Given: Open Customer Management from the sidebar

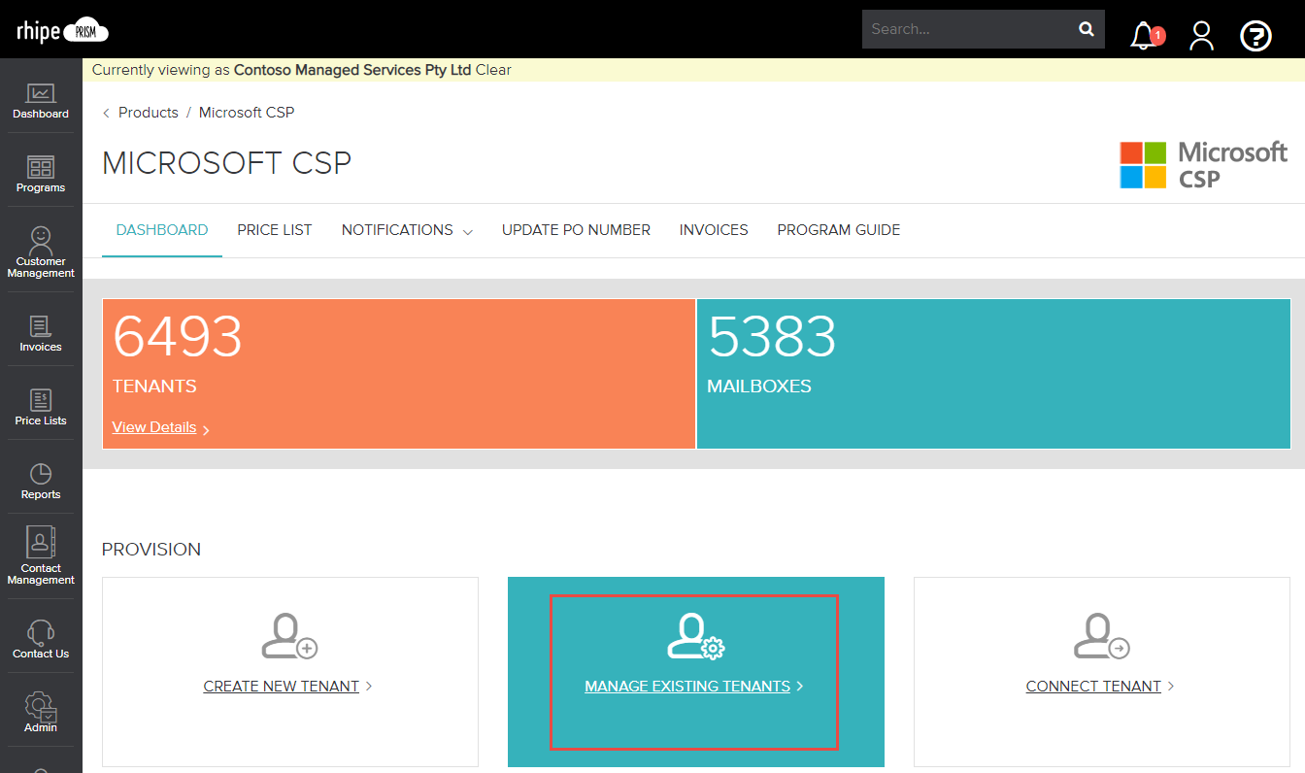Looking at the screenshot, I should coord(40,250).
